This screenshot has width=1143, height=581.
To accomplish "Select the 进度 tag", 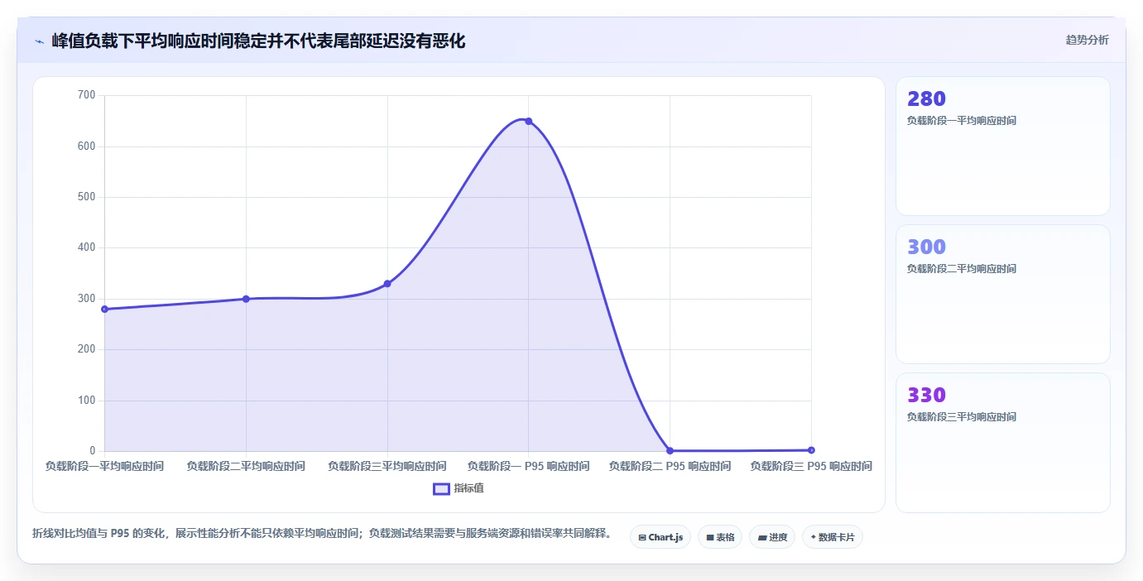I will [772, 537].
